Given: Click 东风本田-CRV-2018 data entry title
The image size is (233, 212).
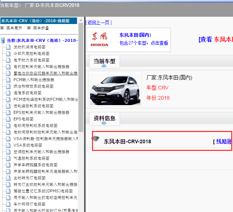Looking at the screenshot, I should (127, 141).
